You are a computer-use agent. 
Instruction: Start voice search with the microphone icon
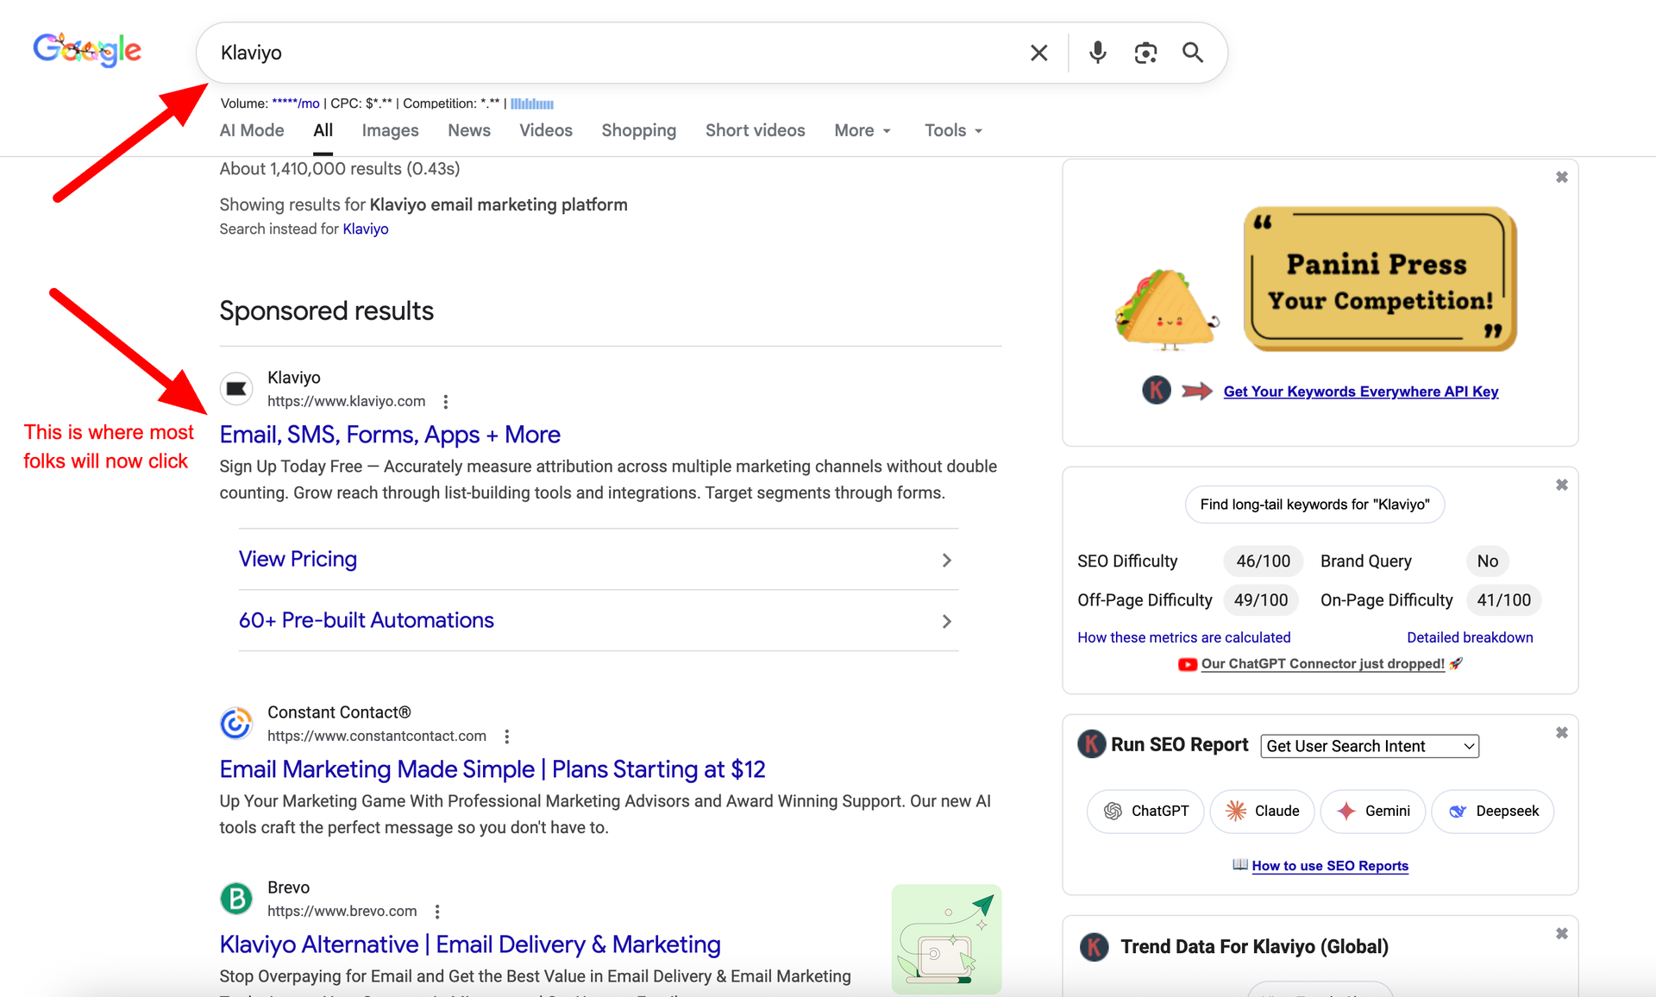point(1097,53)
